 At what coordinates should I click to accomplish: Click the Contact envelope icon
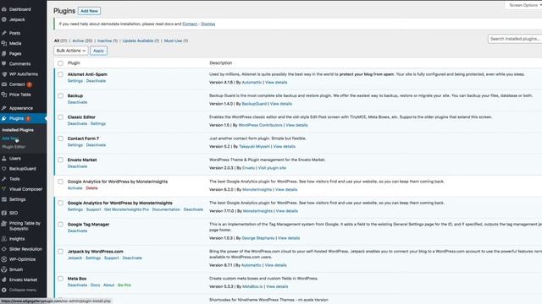pyautogui.click(x=4, y=84)
